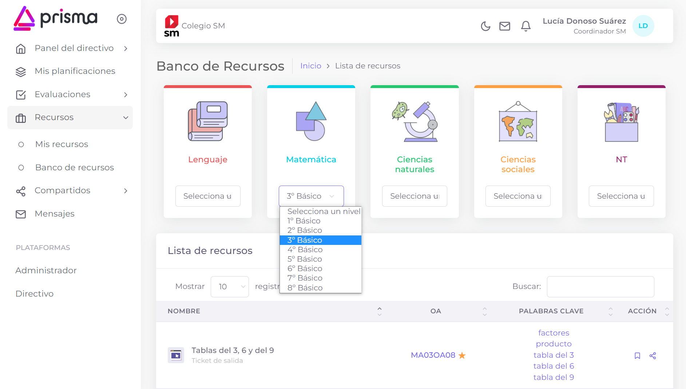Viewport: 686px width, 389px height.
Task: Open the Mostrar 10 records dropdown
Action: [x=230, y=287]
